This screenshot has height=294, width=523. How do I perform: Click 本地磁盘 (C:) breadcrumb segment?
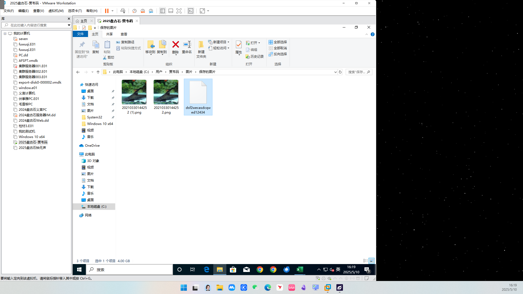point(139,72)
